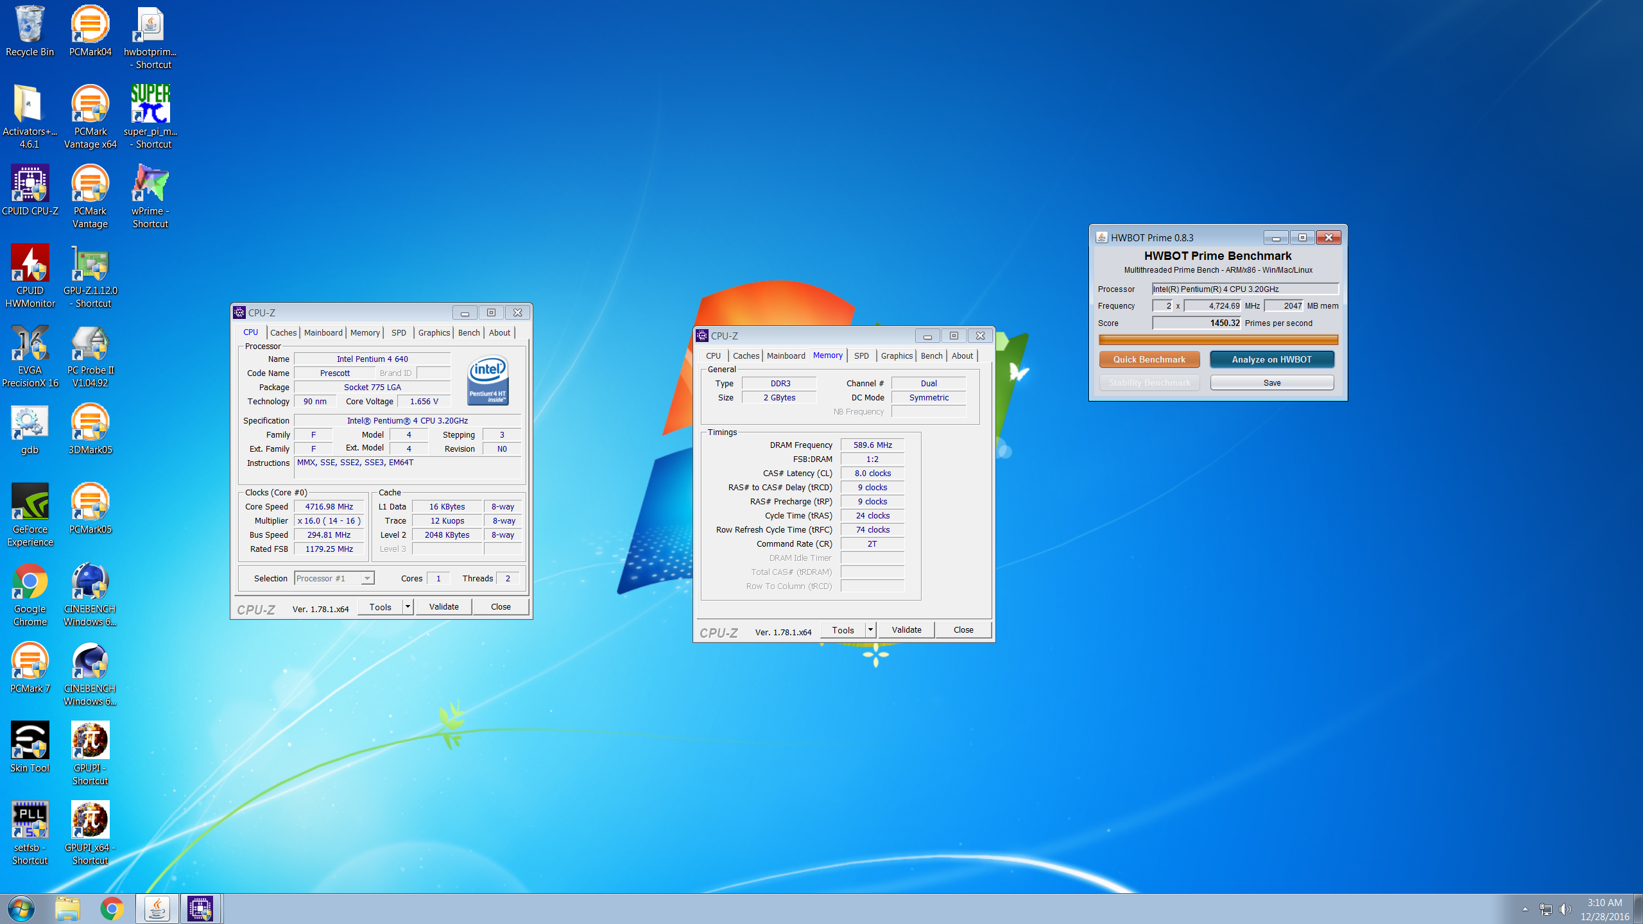Open Google Chrome desktop icon

[30, 595]
